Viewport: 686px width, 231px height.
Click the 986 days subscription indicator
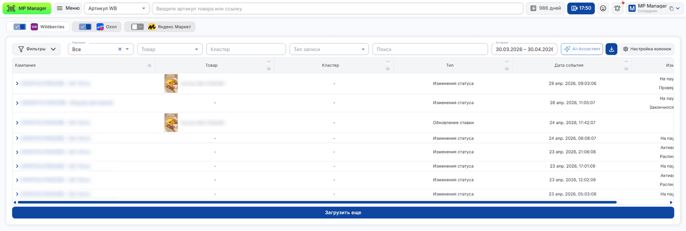click(545, 8)
